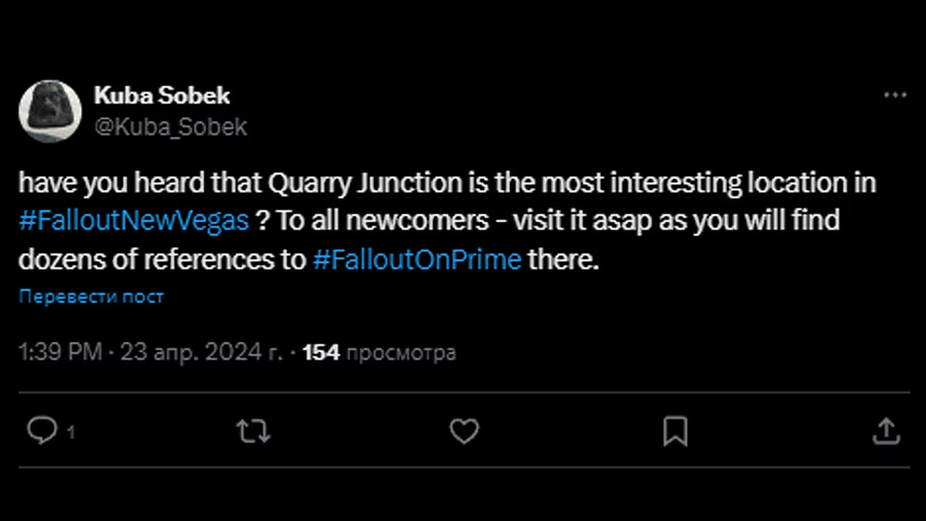The width and height of the screenshot is (926, 521).
Task: Bookmark this post
Action: (x=675, y=431)
